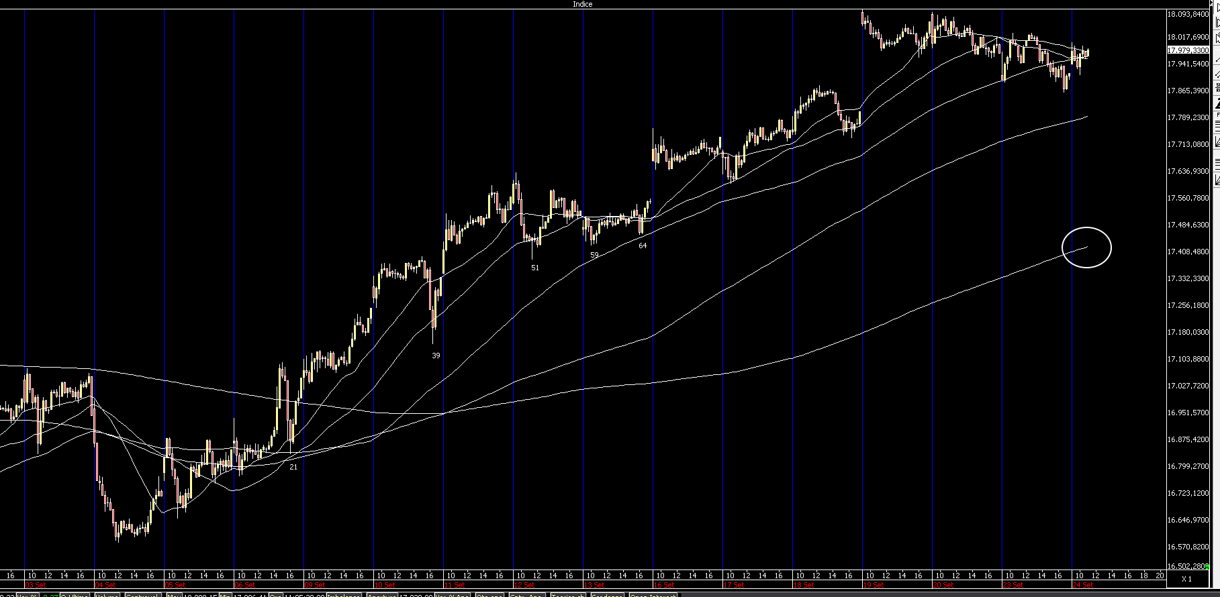
Task: Select the 19 Set date label
Action: click(873, 585)
